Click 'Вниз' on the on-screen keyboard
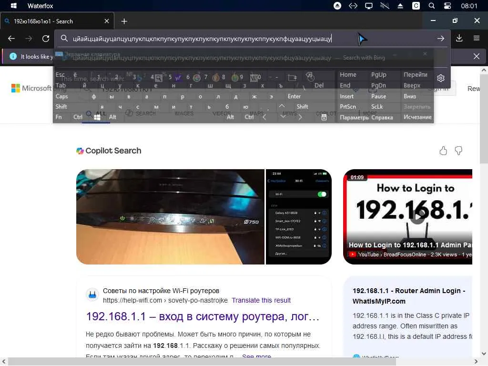 409,96
